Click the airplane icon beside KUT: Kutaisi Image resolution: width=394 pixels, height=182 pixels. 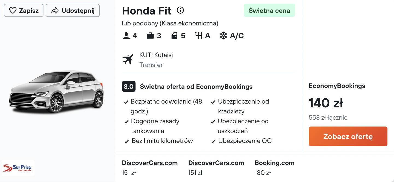tap(128, 60)
